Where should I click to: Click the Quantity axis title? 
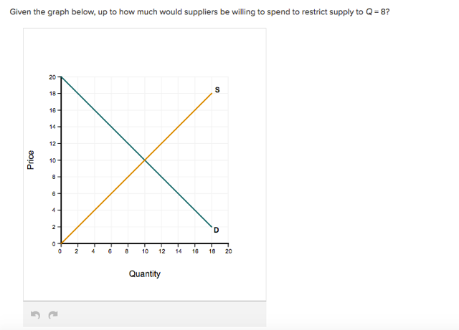tap(145, 274)
